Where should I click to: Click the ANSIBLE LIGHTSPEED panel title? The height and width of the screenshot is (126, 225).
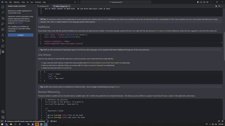(x=17, y=6)
